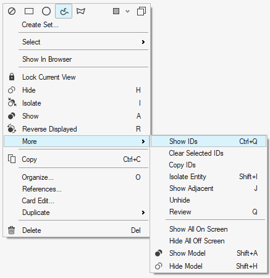Click the Delete trash can item
270x278 pixels.
(x=76, y=230)
